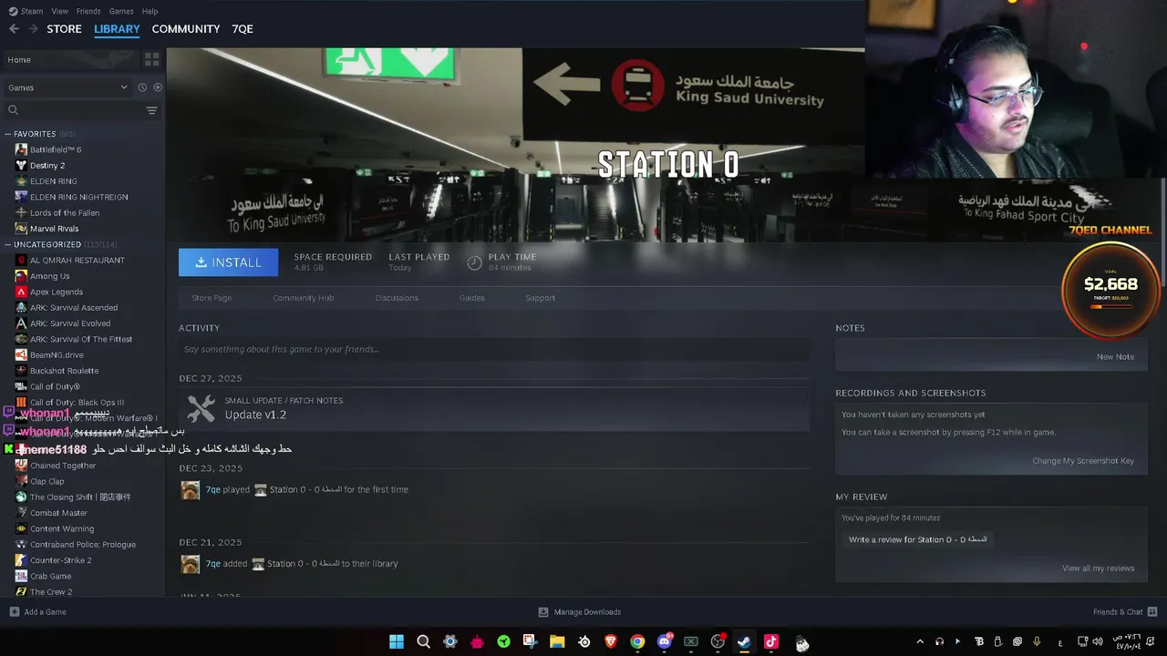
Task: Open the 7QE profile tab
Action: pyautogui.click(x=243, y=29)
